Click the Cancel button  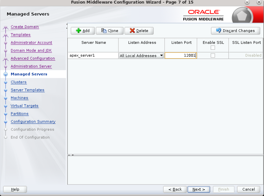coord(248,189)
